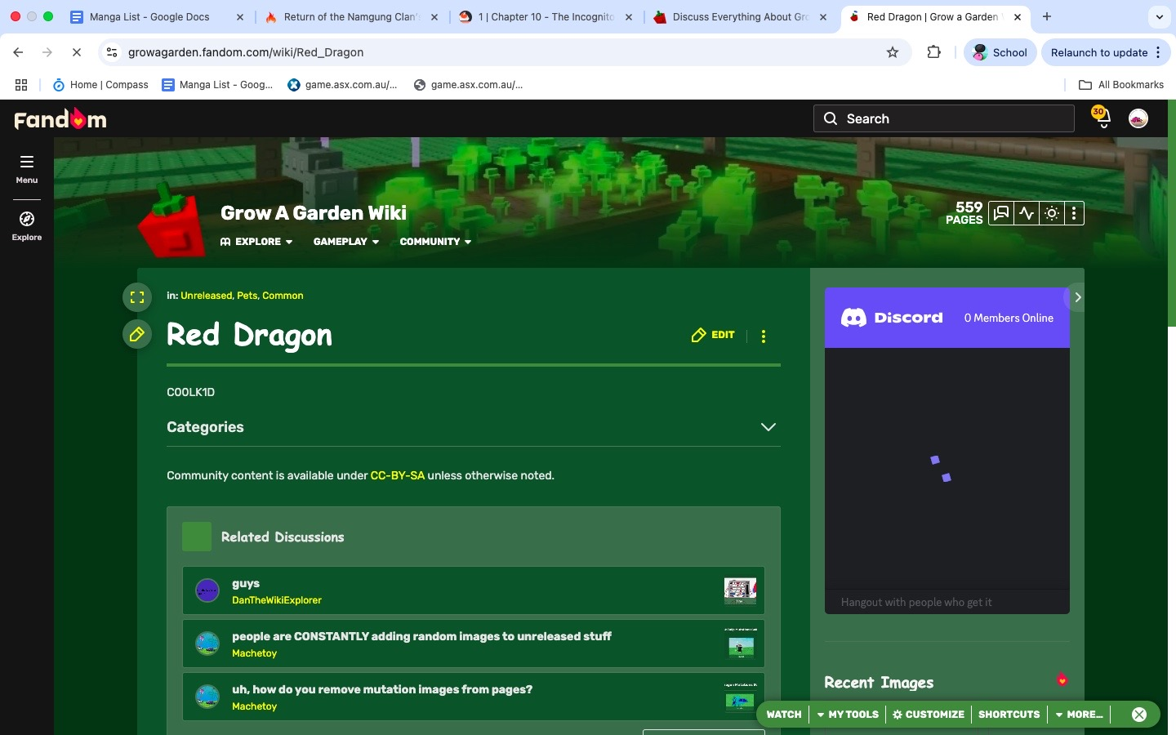Viewport: 1176px width, 735px height.
Task: Click the browser back arrow
Action: (18, 52)
